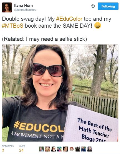The height and width of the screenshot is (154, 121).
Task: Open the last liker avatar
Action: [x=90, y=149]
